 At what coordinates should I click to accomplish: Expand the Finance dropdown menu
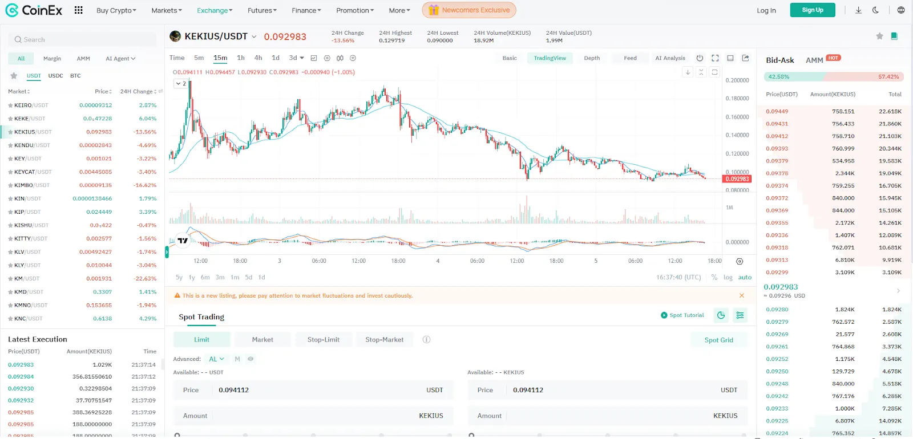306,10
